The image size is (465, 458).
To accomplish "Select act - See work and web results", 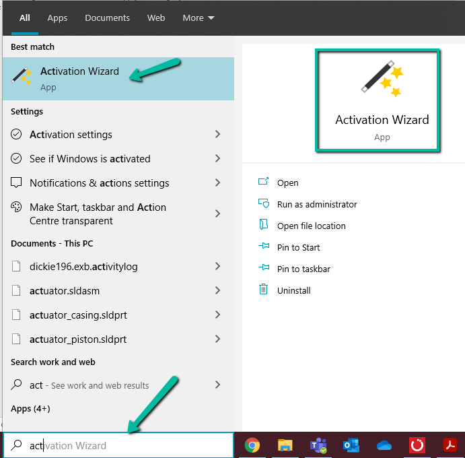I will pos(118,385).
